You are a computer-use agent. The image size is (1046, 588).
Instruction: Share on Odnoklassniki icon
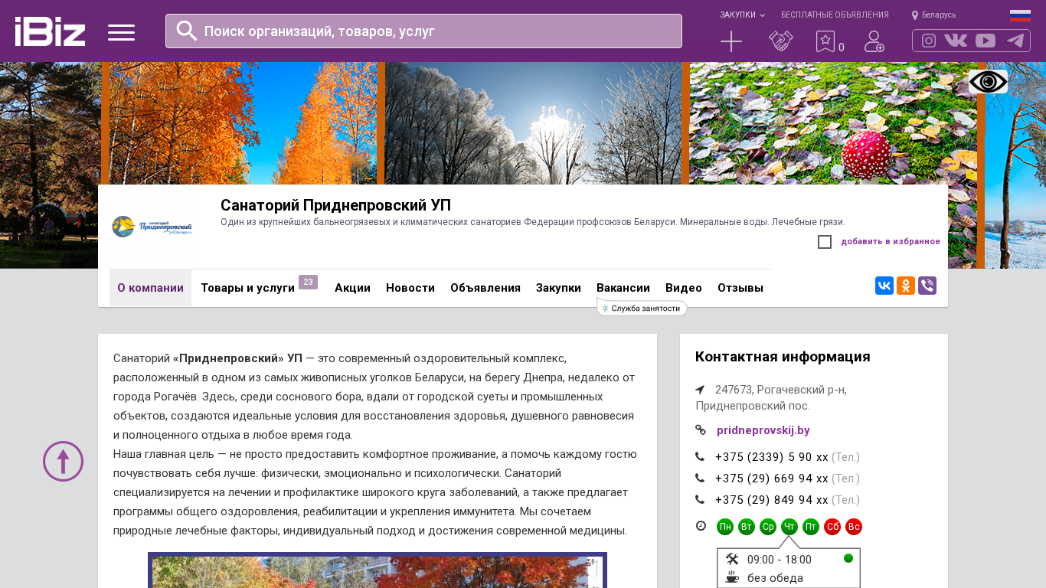click(x=906, y=286)
